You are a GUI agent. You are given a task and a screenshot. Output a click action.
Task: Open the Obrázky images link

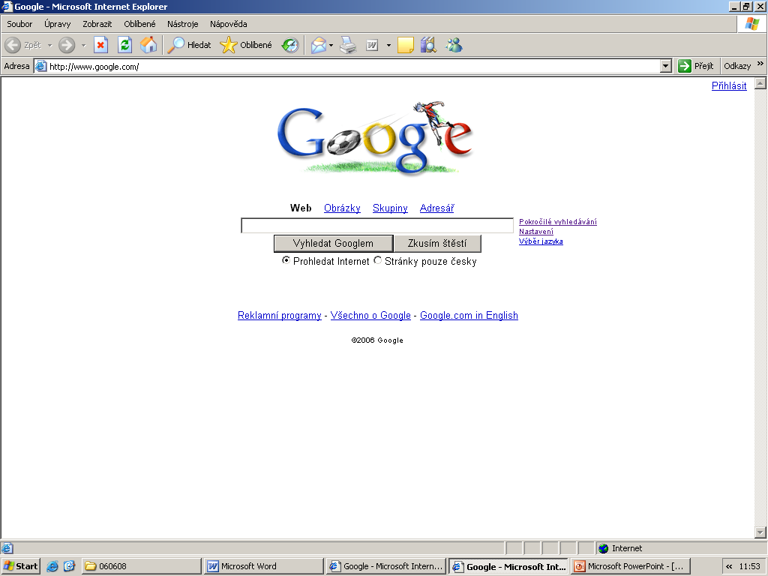tap(342, 208)
